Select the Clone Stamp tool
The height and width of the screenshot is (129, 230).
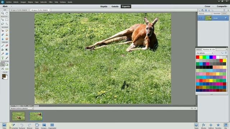[7, 35]
